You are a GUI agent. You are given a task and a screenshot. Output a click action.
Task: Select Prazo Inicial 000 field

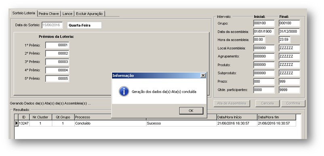(x=264, y=81)
